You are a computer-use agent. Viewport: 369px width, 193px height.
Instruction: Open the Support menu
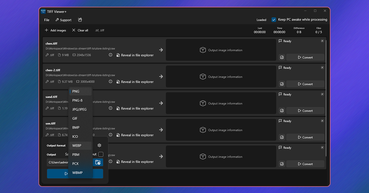(x=63, y=20)
